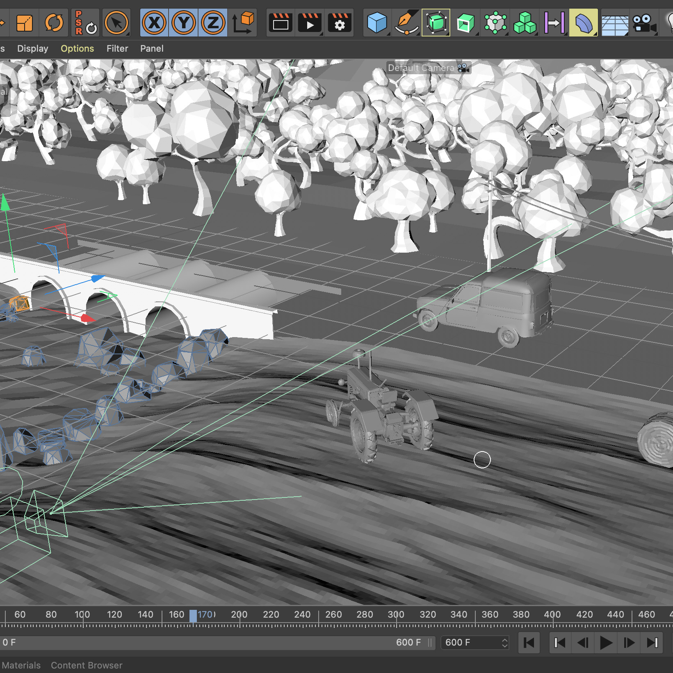Click the current frame marker at 170
673x673 pixels.
(193, 616)
